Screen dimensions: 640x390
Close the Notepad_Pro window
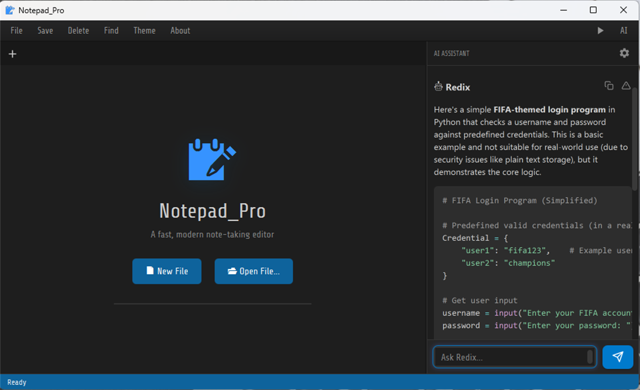pyautogui.click(x=624, y=10)
